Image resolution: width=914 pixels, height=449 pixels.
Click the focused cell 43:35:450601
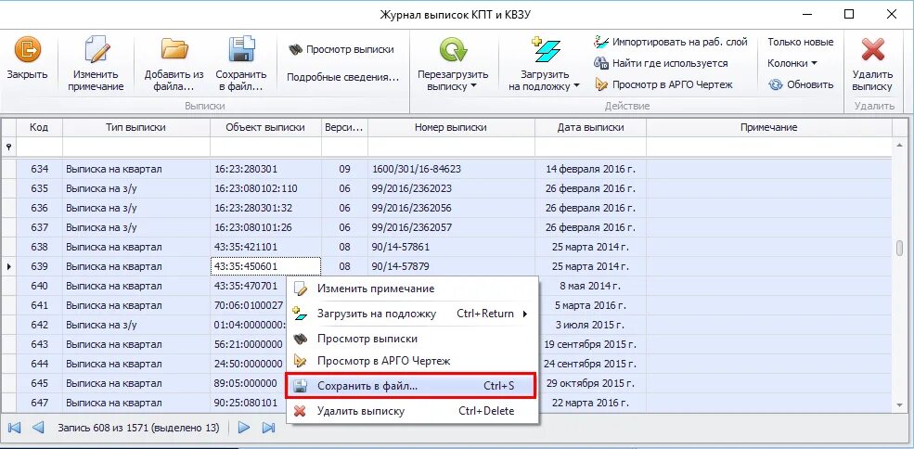pyautogui.click(x=265, y=266)
